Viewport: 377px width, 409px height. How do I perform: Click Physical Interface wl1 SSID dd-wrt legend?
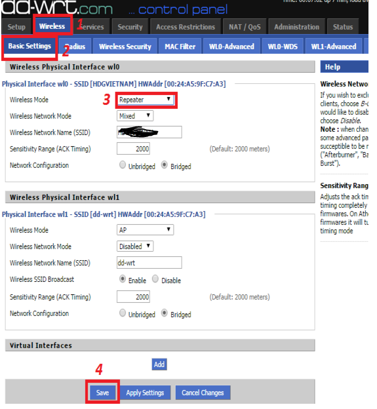(x=104, y=214)
